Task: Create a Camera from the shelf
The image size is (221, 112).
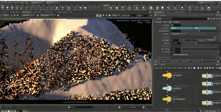Action: (105, 8)
